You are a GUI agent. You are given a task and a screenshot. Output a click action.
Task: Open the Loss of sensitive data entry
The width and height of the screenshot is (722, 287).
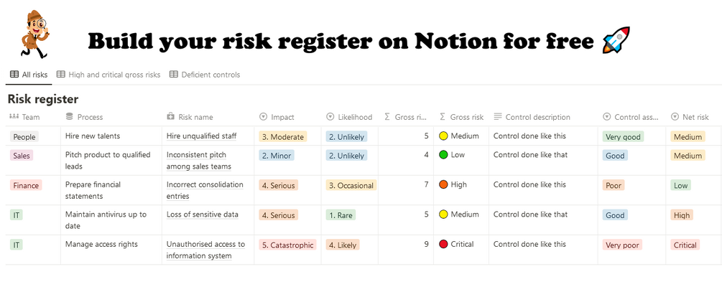click(203, 215)
